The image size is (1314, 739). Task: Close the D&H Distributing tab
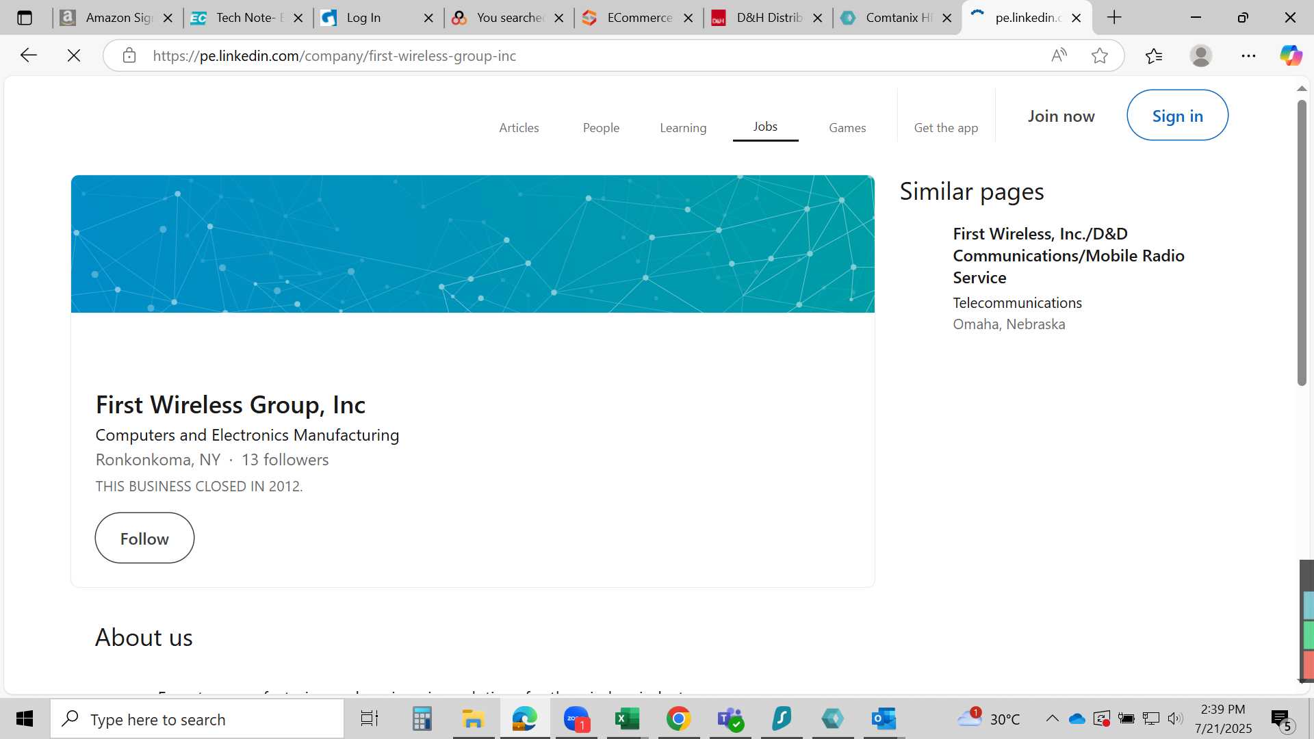coord(817,18)
